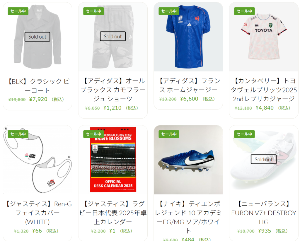
Task: Open 【アディダス】オールブラックス カモフラージュ ショーツ link
Action: pyautogui.click(x=113, y=90)
